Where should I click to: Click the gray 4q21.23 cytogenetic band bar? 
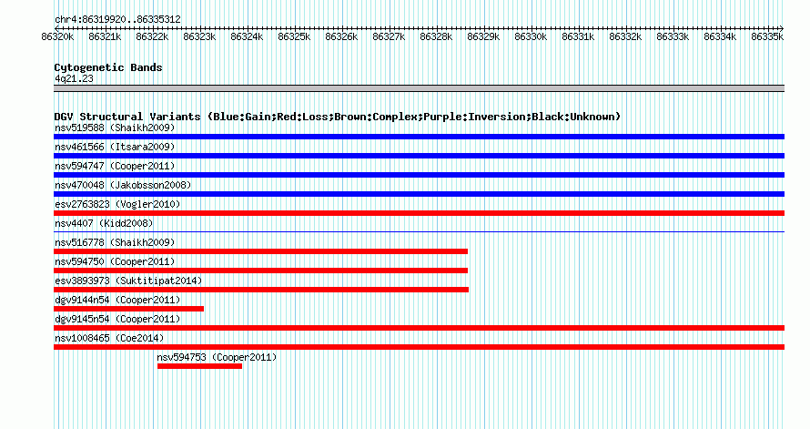pyautogui.click(x=419, y=88)
